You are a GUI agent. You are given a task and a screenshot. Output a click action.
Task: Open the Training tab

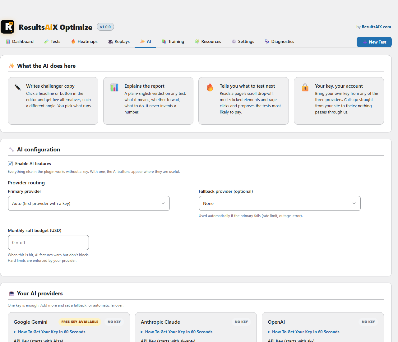tap(173, 41)
